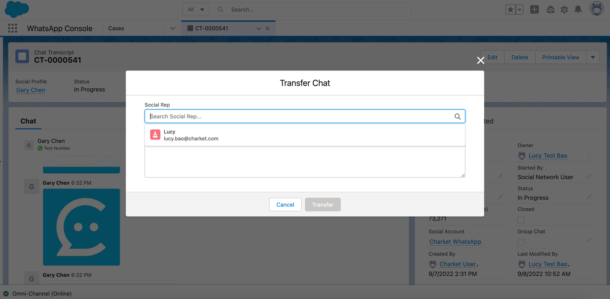Open the Lucy Test Bao owner link
This screenshot has width=610, height=299.
(548, 155)
